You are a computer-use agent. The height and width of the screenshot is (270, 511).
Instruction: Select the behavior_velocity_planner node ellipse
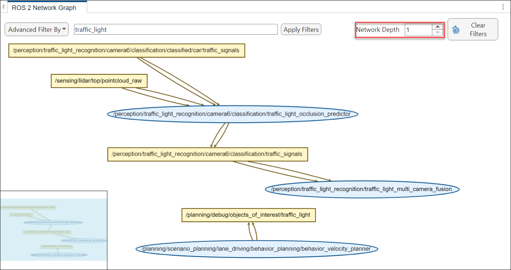tap(257, 249)
